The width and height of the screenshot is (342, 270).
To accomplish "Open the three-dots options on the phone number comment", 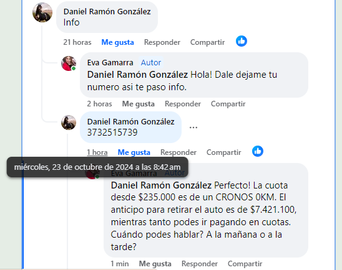I will (x=193, y=128).
